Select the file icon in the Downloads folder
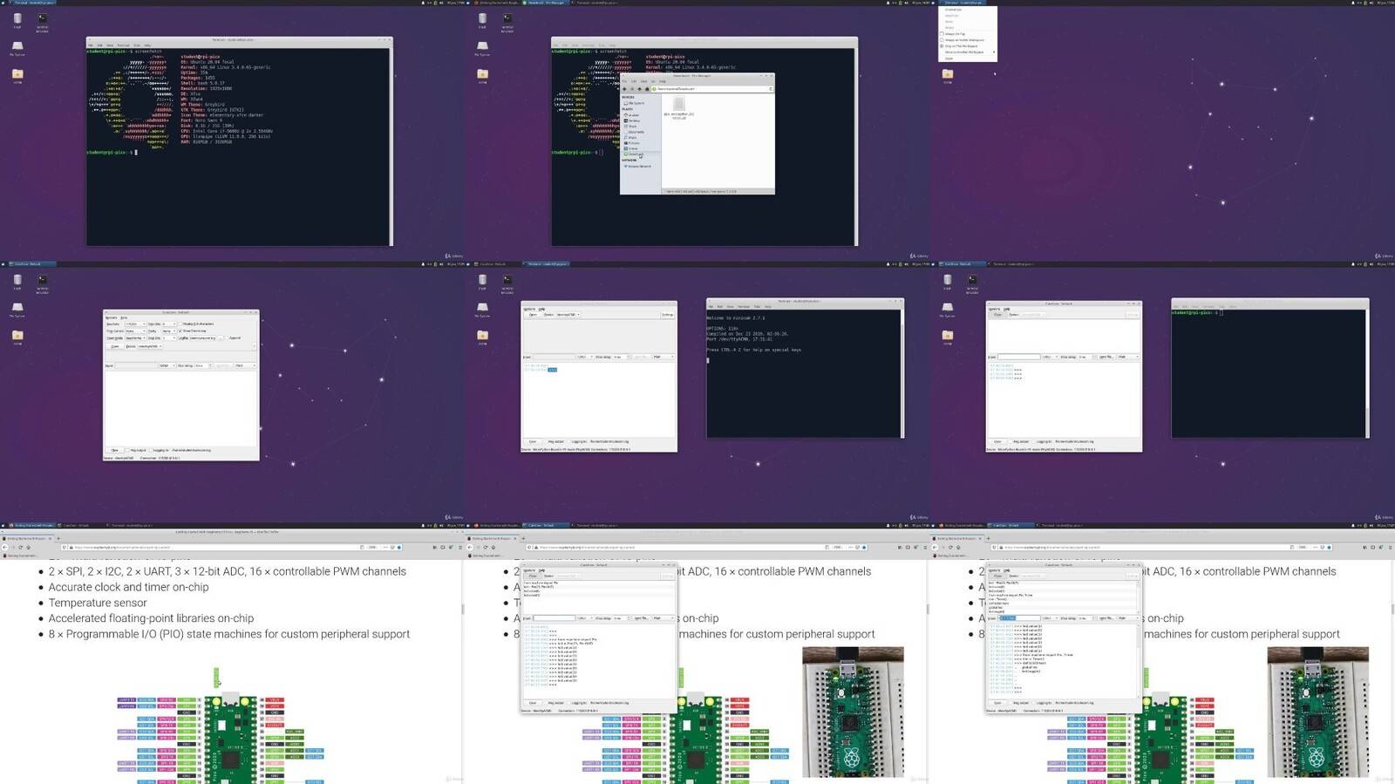1395x784 pixels. click(678, 106)
